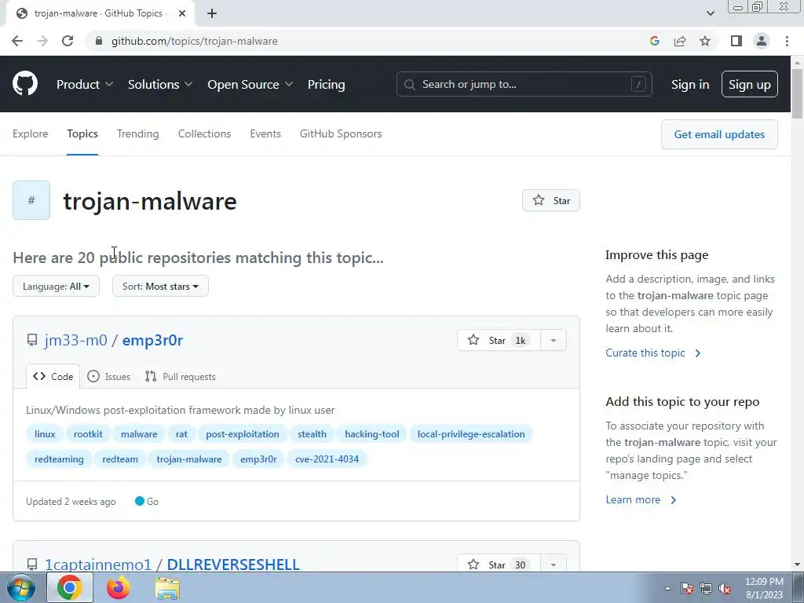Go to the Trending tab
This screenshot has width=804, height=603.
(138, 133)
